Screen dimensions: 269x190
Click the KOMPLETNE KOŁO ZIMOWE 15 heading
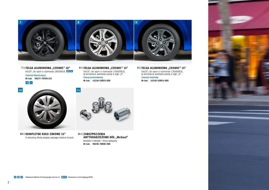[x=45, y=134]
